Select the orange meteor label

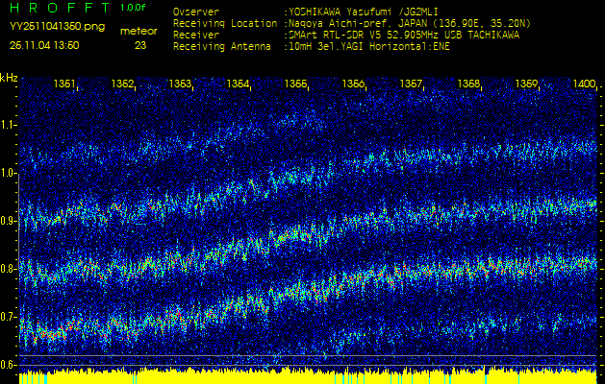pyautogui.click(x=139, y=31)
